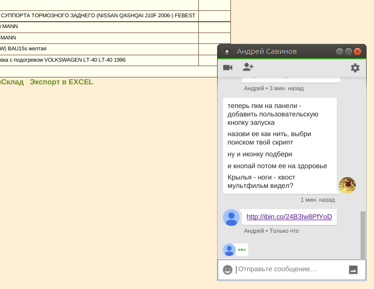Click message 'Крылья - ноги - хвост мультфильм видел?'
This screenshot has height=289, width=374.
coord(261,181)
